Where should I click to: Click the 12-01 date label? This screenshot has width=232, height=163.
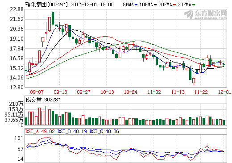click(x=224, y=92)
